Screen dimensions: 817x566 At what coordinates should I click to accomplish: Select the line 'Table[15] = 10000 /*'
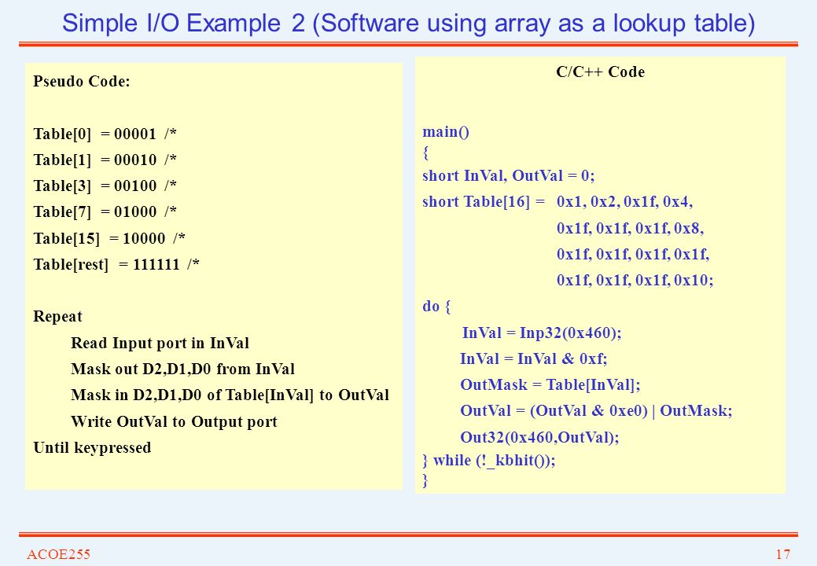pyautogui.click(x=109, y=238)
